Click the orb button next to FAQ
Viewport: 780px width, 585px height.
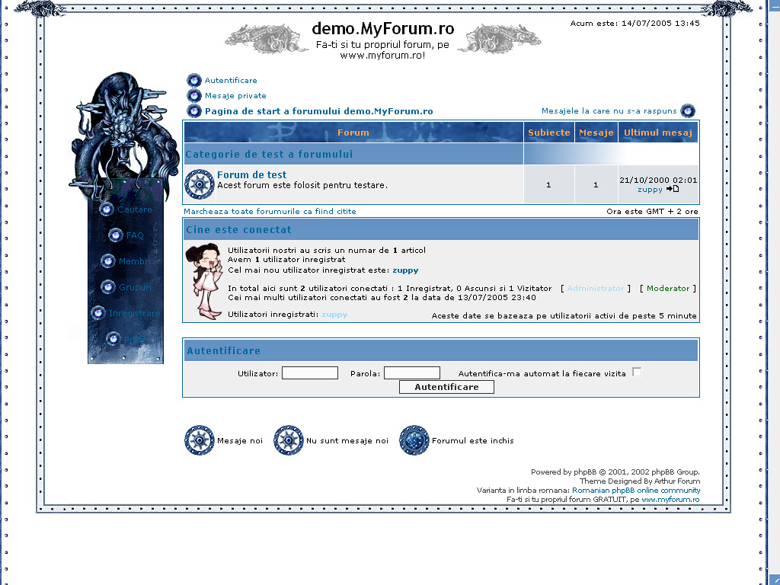[116, 235]
